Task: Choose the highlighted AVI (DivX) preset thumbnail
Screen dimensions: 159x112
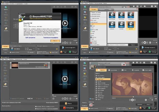Action: point(131,26)
